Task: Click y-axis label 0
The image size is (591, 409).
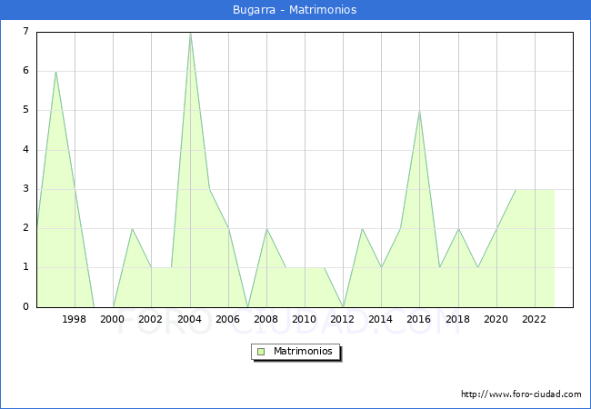Action: [25, 307]
